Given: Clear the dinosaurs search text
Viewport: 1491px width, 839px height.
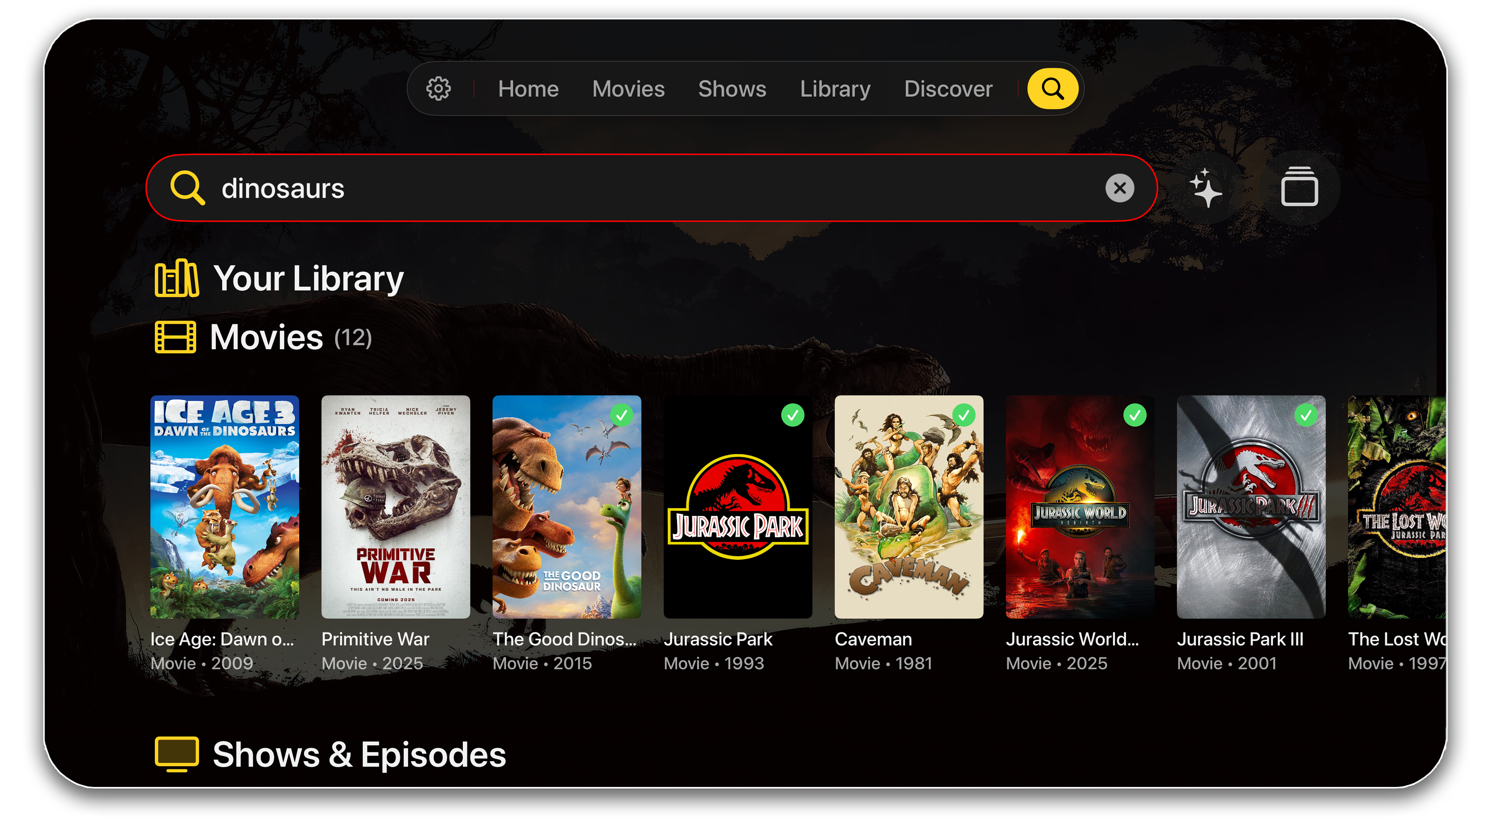Looking at the screenshot, I should 1119,188.
